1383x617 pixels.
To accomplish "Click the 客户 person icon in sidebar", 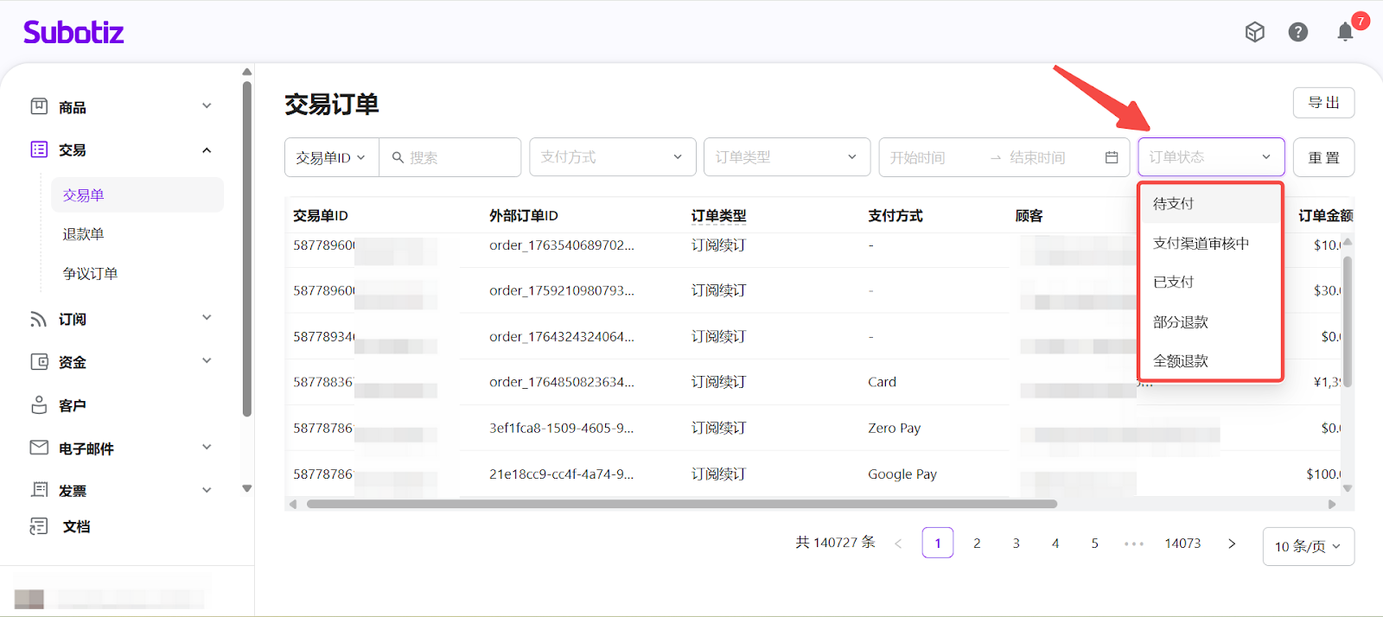I will click(x=39, y=404).
